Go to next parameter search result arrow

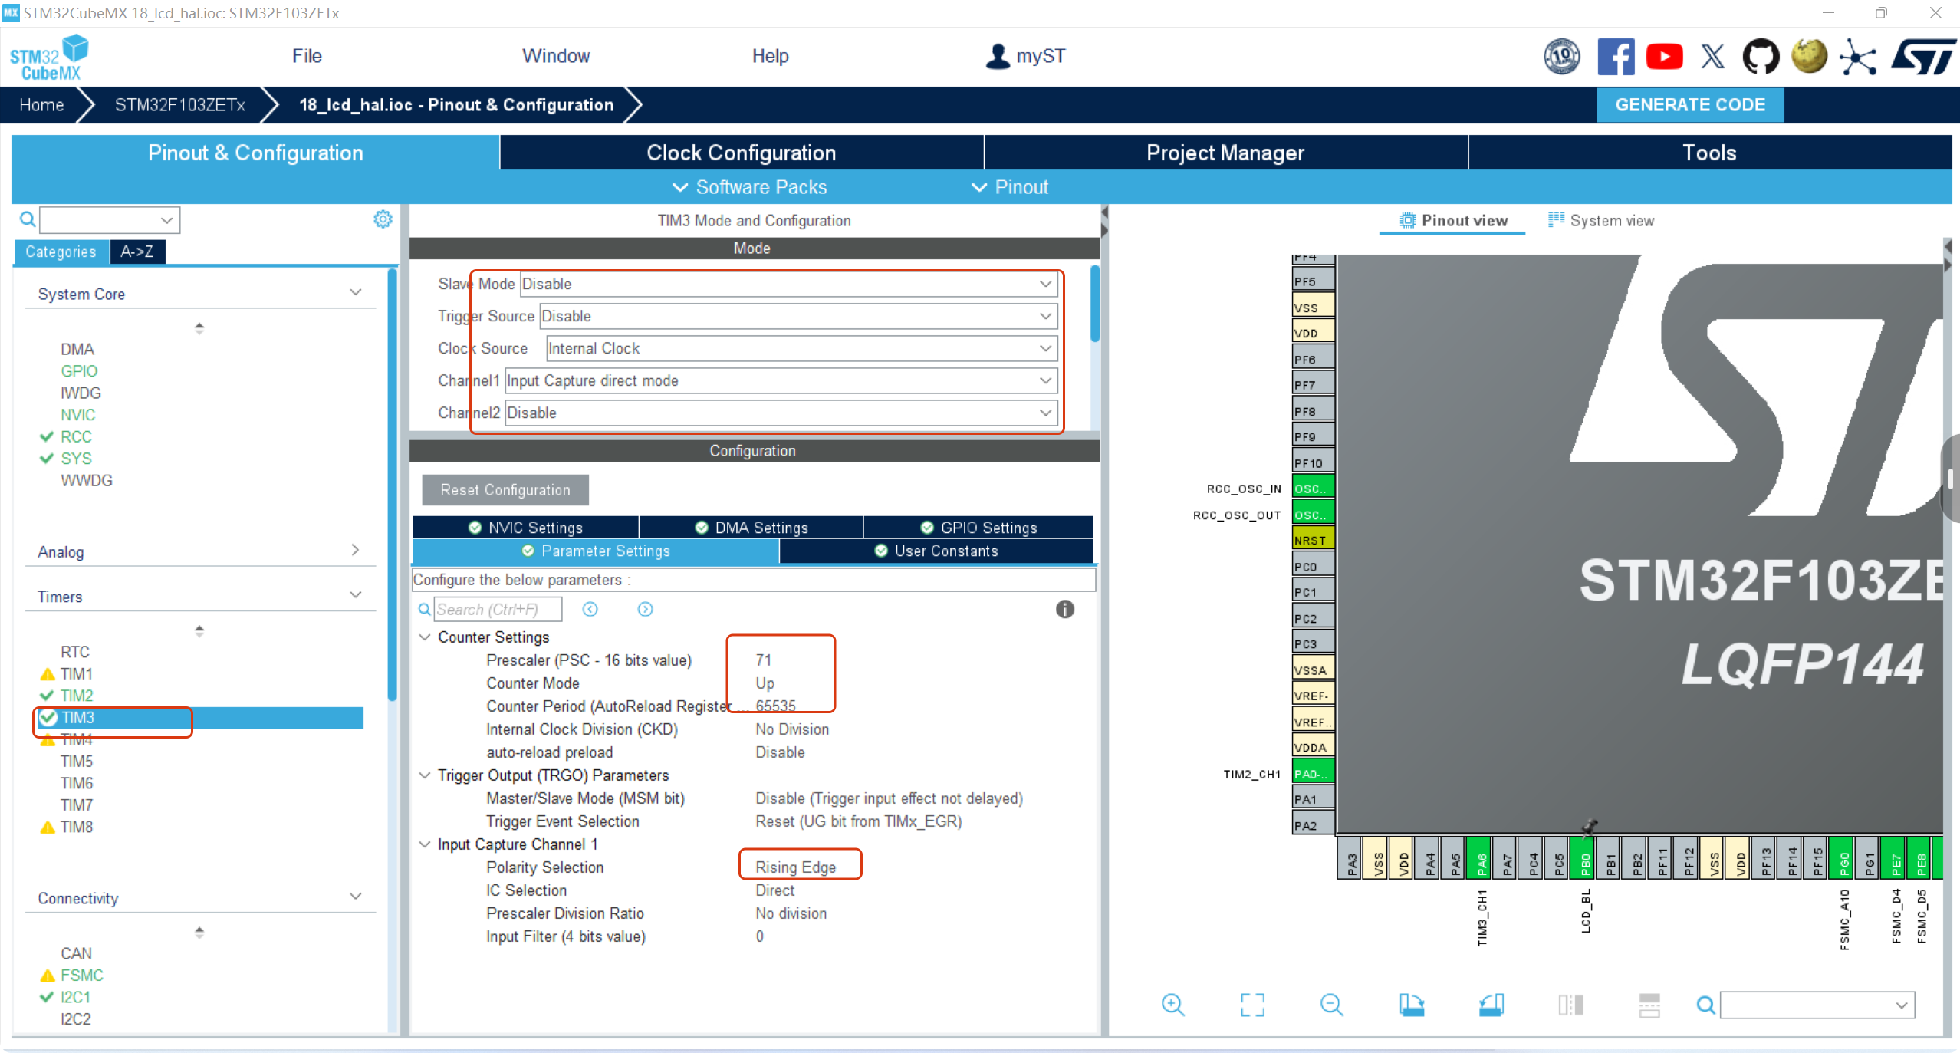pyautogui.click(x=645, y=609)
